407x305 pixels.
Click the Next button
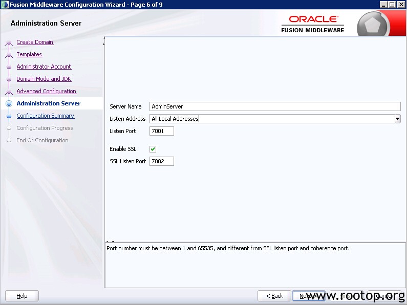(x=309, y=296)
